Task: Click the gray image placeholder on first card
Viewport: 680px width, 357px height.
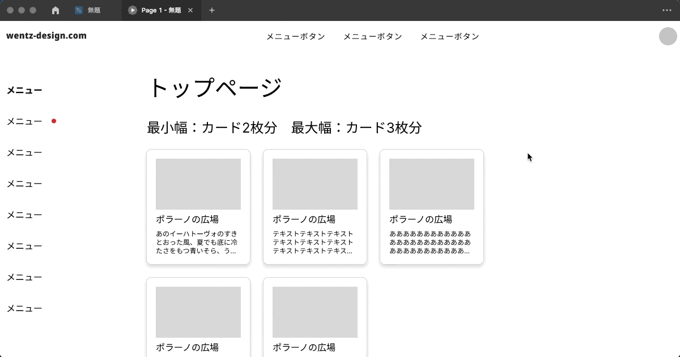Action: click(x=198, y=184)
